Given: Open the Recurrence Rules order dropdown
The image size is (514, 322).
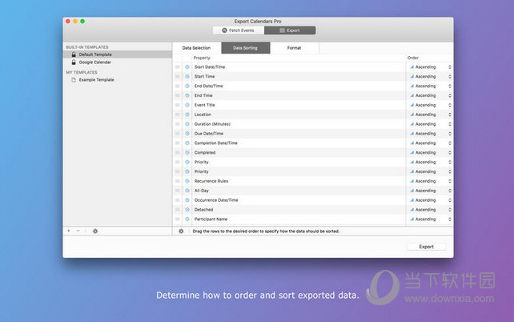Looking at the screenshot, I should pyautogui.click(x=431, y=181).
